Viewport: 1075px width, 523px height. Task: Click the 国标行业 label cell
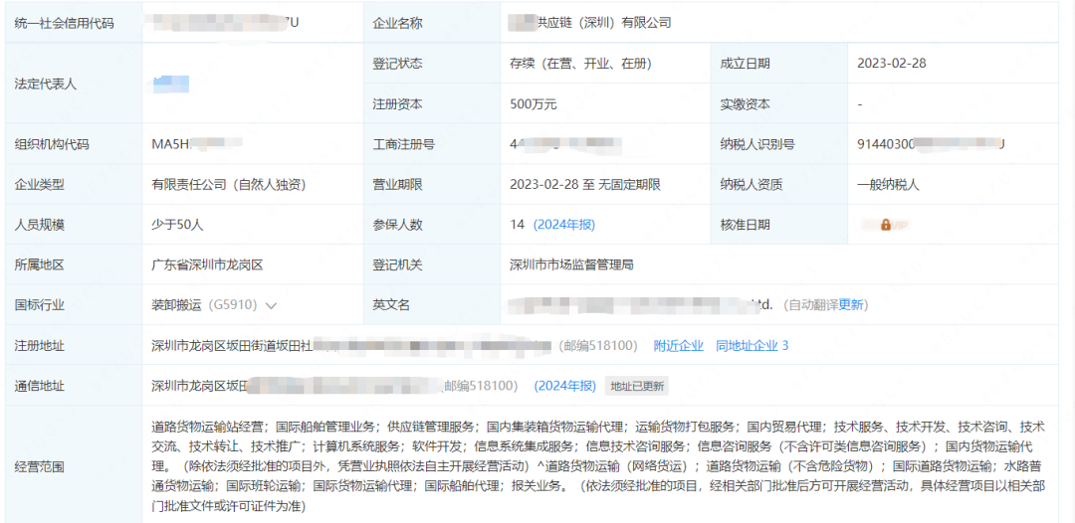[x=74, y=305]
